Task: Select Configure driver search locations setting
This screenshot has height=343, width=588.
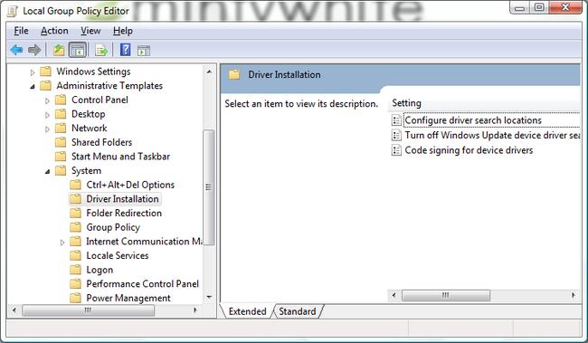Action: [473, 120]
